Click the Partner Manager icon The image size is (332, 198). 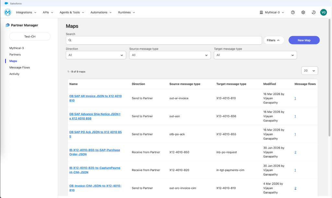tap(8, 25)
